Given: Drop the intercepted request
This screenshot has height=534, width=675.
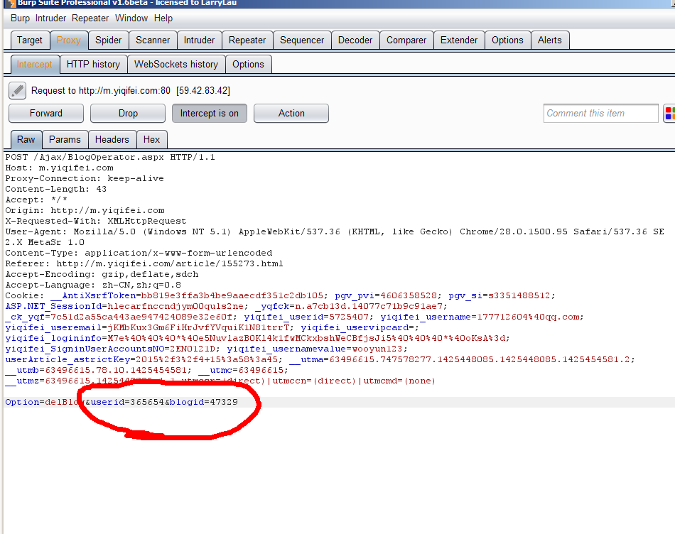Looking at the screenshot, I should pyautogui.click(x=128, y=113).
